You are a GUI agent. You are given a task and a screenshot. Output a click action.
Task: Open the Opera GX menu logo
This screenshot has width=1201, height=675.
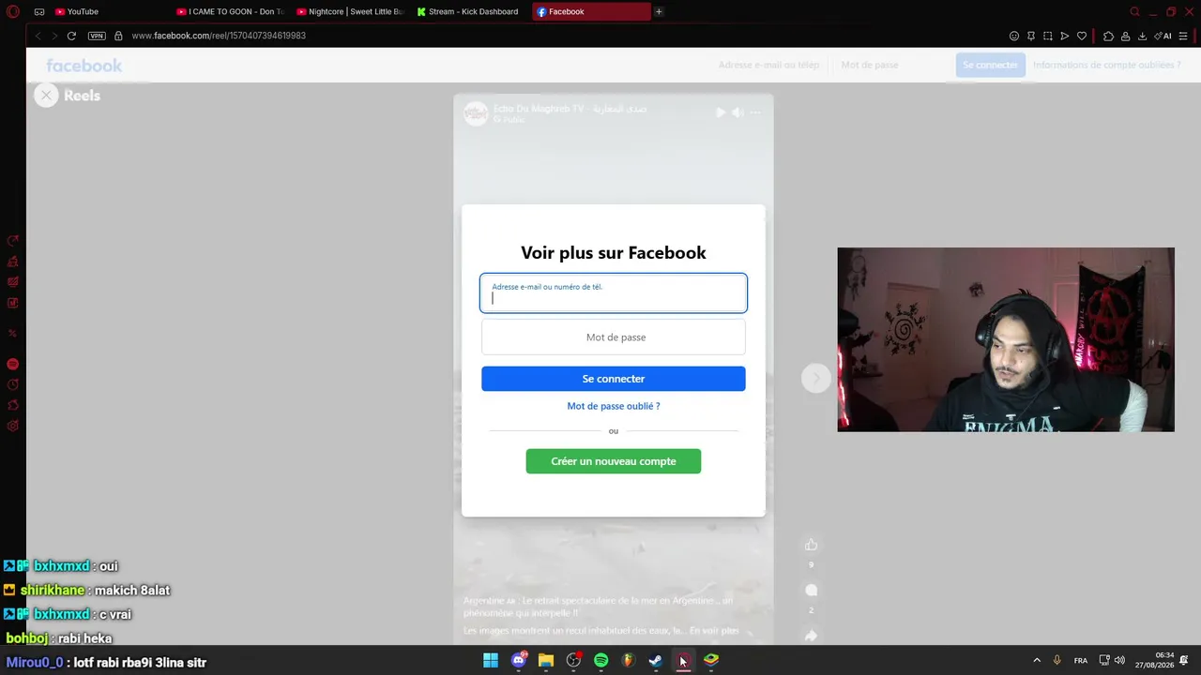13,12
